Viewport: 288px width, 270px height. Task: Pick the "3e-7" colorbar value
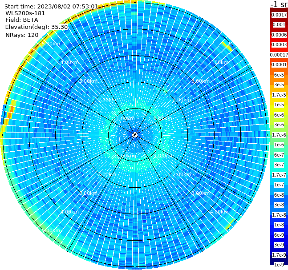[279, 165]
